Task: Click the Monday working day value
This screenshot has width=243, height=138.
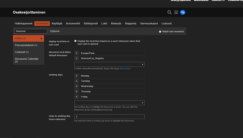Action: coord(112,76)
